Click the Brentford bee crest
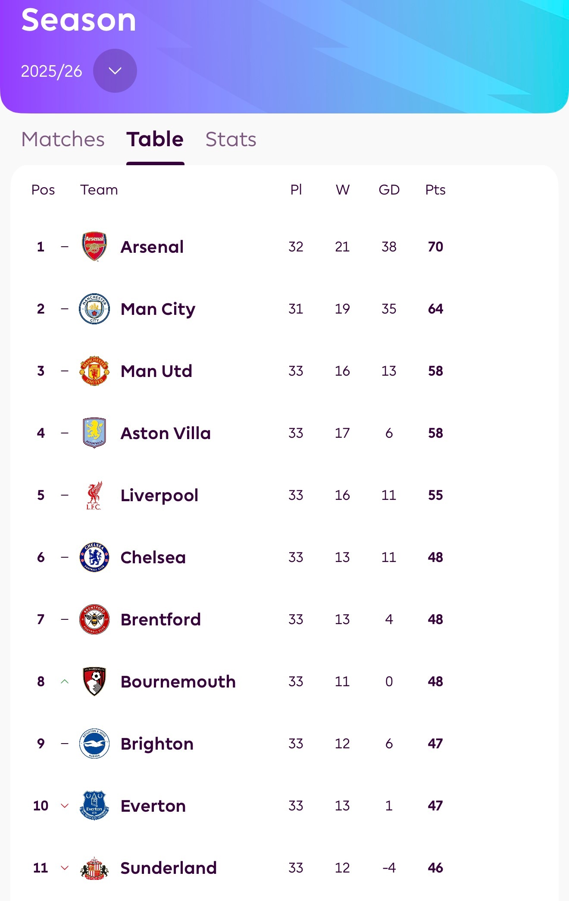 coord(94,619)
